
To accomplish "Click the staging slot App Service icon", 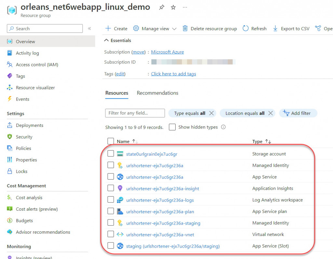I will click(120, 246).
